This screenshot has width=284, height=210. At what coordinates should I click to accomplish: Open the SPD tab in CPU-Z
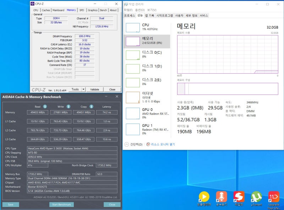tap(82, 10)
